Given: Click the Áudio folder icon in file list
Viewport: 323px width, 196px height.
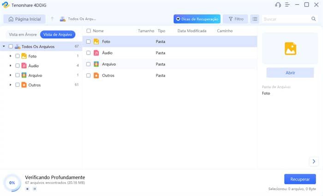Looking at the screenshot, I should (x=96, y=53).
